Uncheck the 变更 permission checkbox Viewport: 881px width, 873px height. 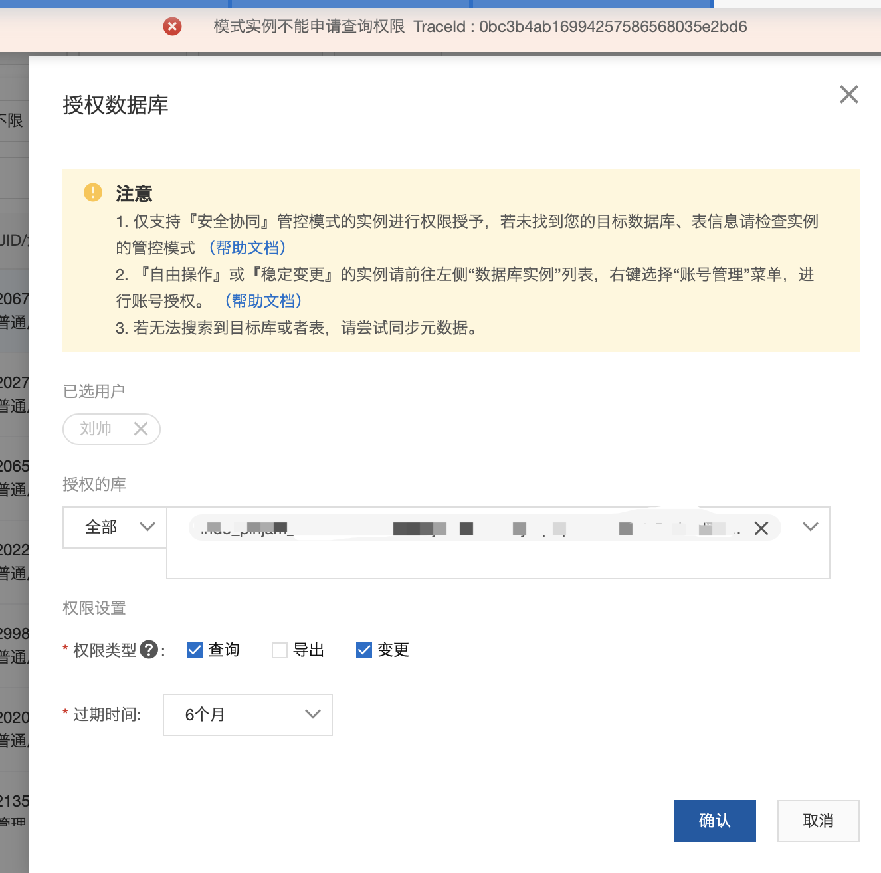(x=364, y=650)
